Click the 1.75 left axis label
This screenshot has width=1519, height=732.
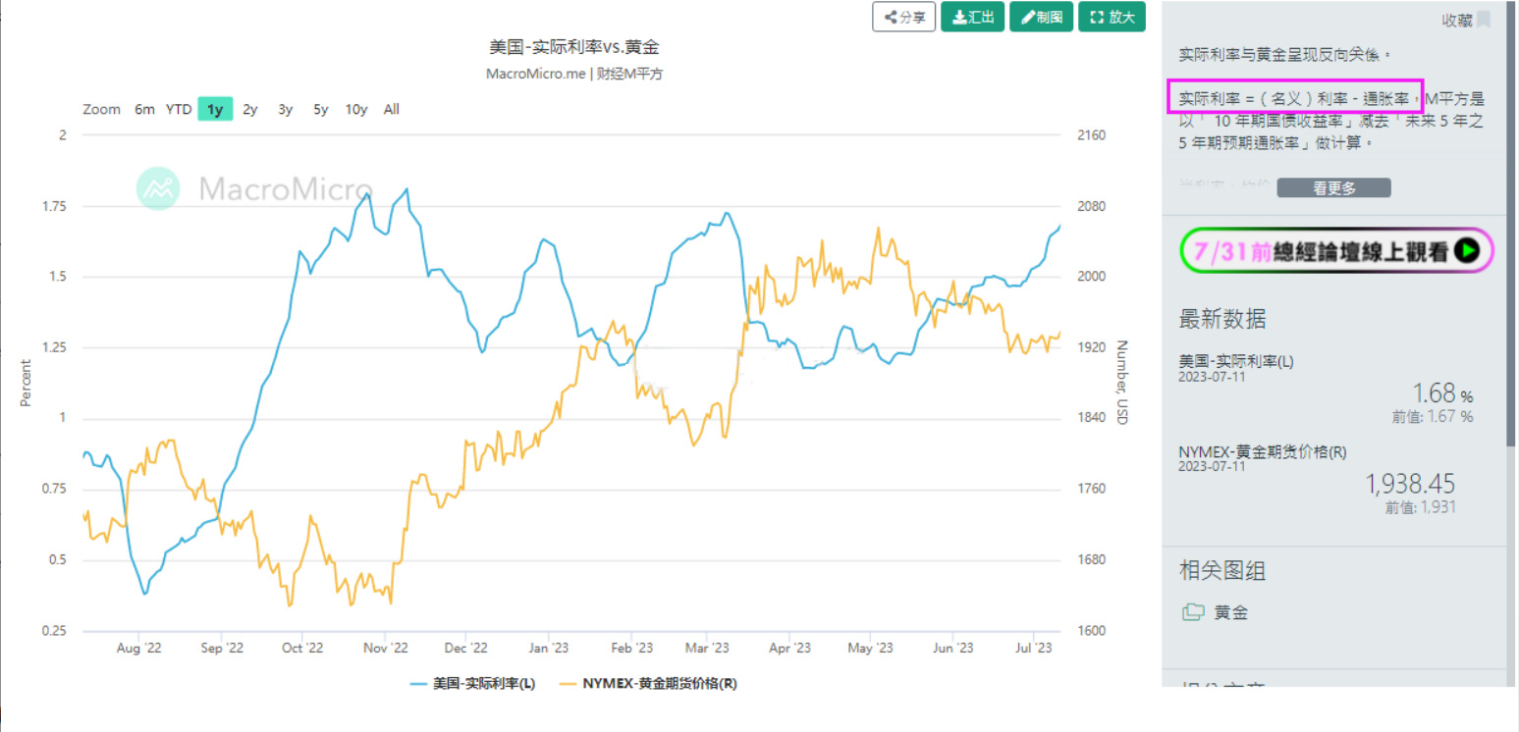tap(53, 206)
